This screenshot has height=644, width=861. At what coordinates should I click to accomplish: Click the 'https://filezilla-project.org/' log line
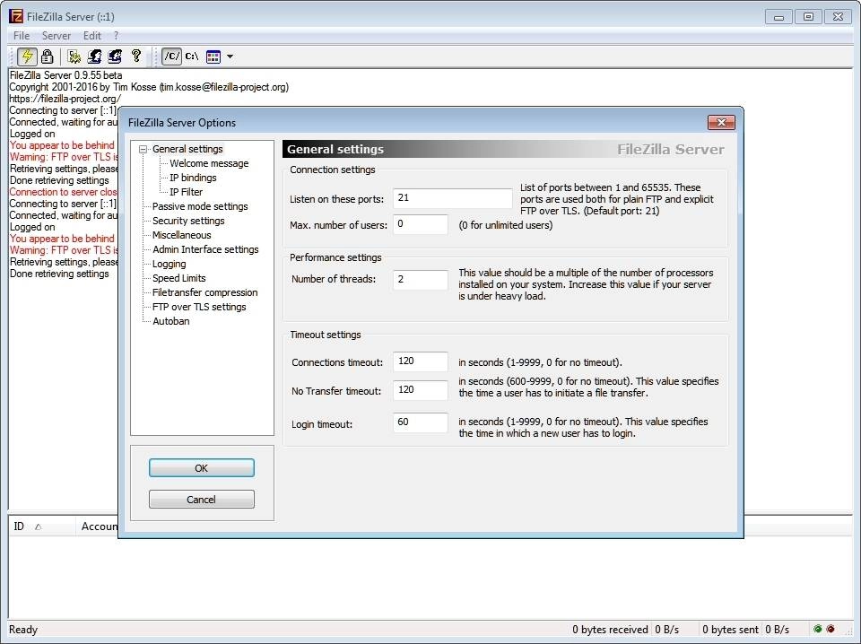[x=65, y=99]
